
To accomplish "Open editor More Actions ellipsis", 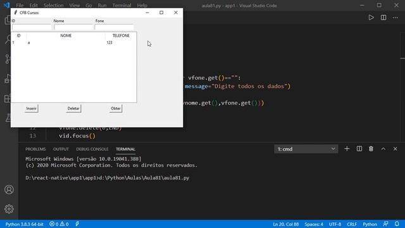I will click(395, 18).
